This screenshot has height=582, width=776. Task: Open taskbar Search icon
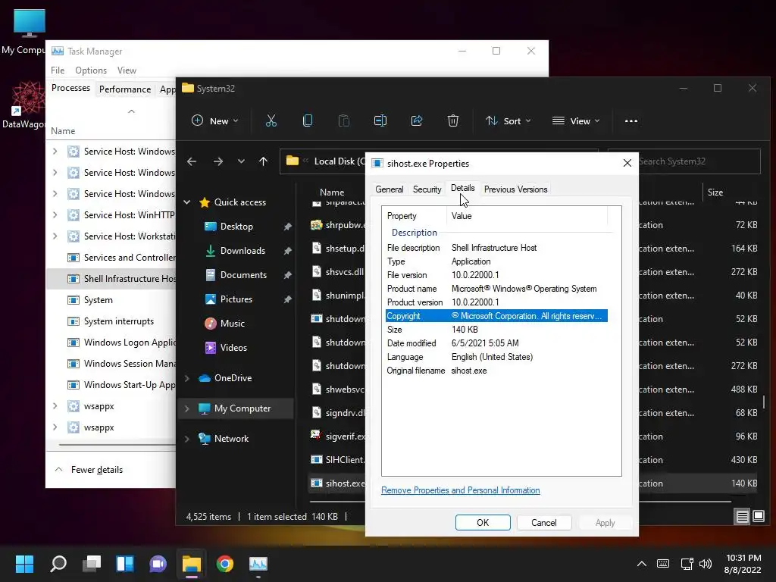click(x=58, y=564)
